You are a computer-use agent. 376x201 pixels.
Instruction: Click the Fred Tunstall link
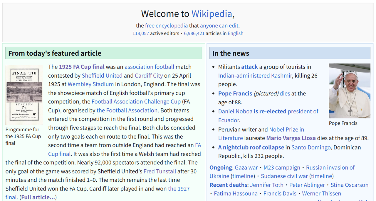coord(160,171)
